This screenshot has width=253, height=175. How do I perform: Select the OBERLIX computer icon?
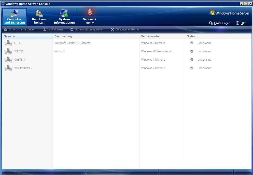coord(8,60)
